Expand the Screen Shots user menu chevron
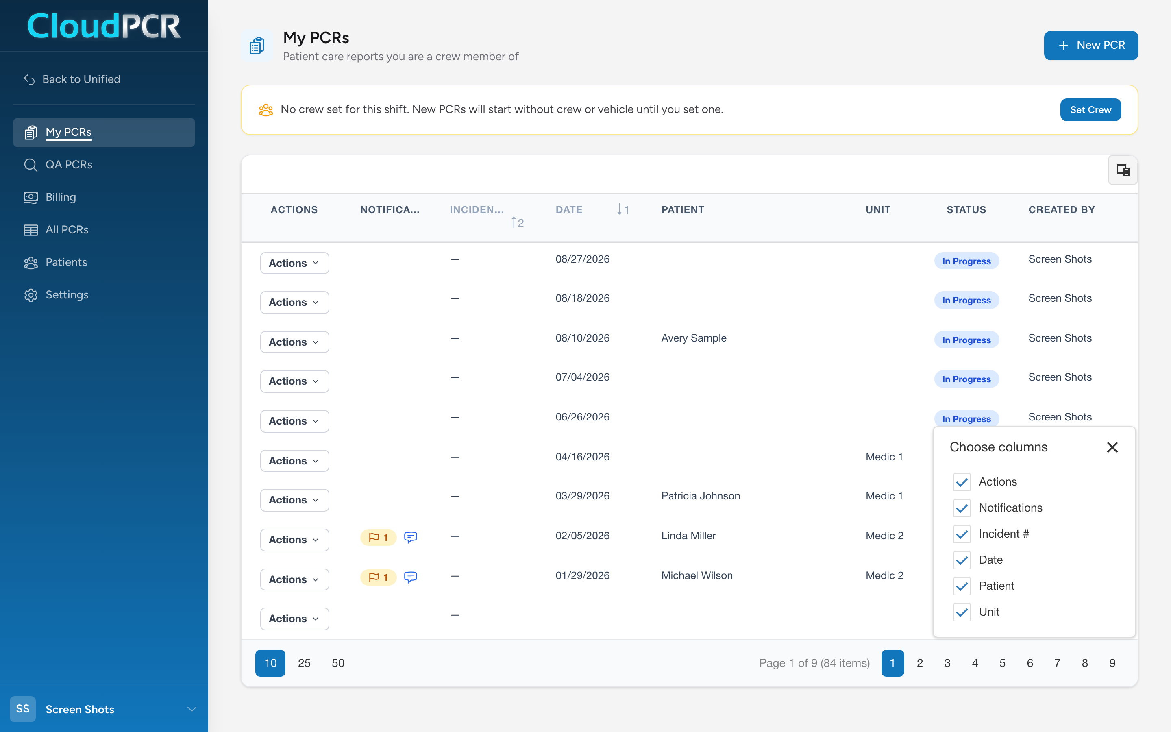1171x732 pixels. 192,709
